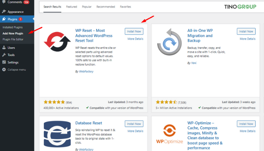Open the Users menu item
Image resolution: width=264 pixels, height=151 pixels.
[x=11, y=48]
